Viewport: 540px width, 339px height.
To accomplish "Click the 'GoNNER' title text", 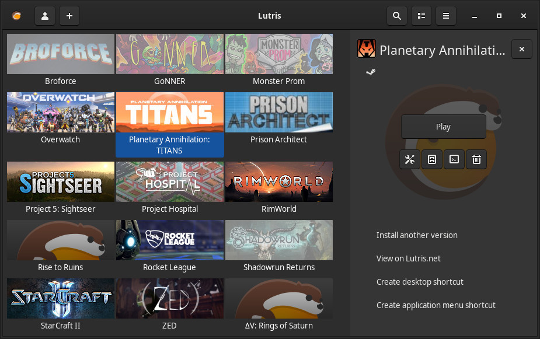I will click(x=169, y=81).
